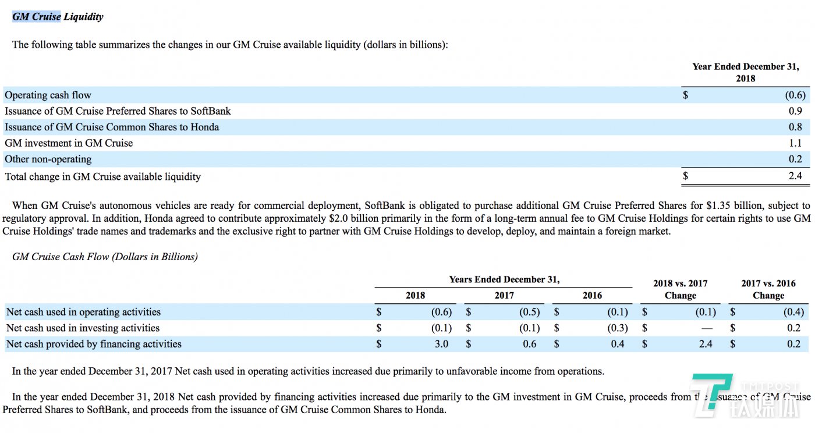Click the "2017 vs. 2016 Change" column header
This screenshot has height=433, width=815.
click(x=768, y=289)
